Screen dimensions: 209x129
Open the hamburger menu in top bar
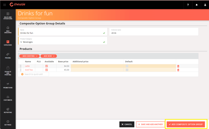(x=5, y=5)
